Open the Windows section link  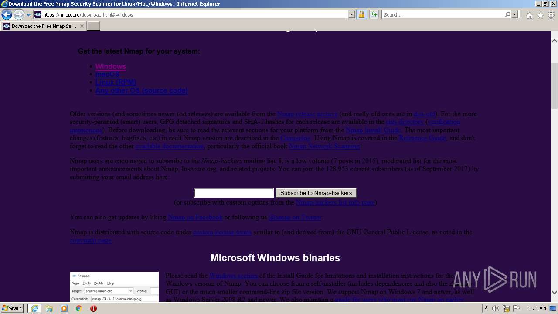(234, 276)
